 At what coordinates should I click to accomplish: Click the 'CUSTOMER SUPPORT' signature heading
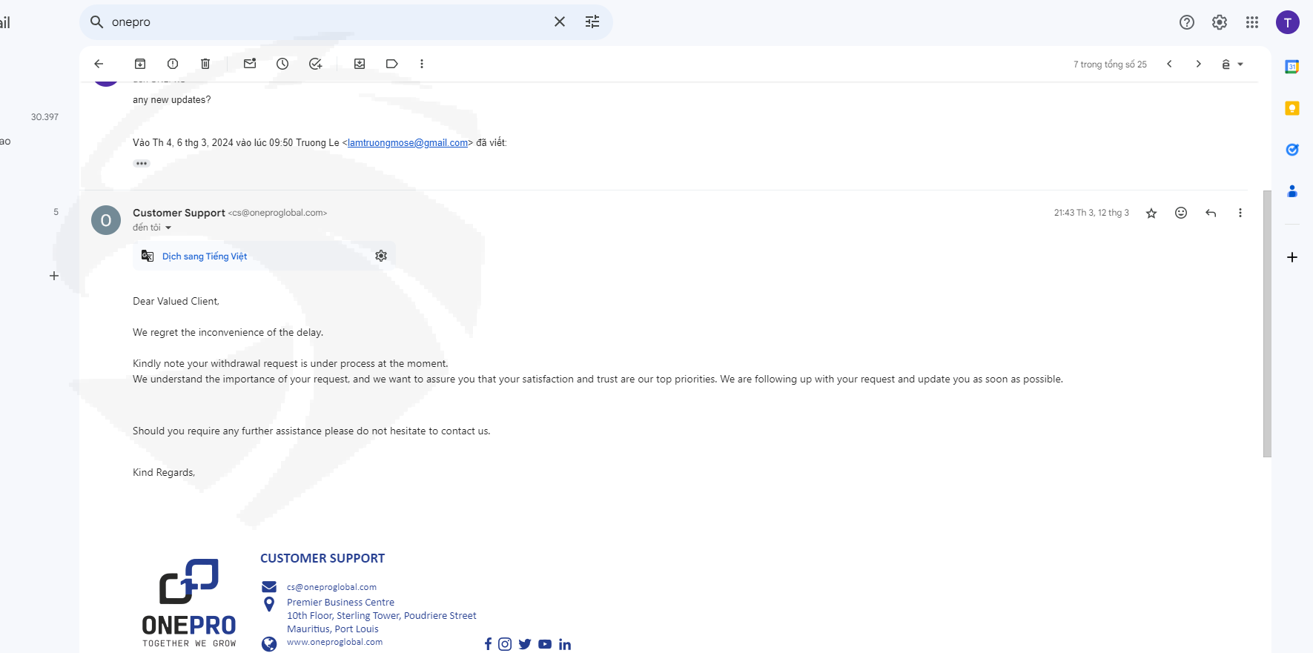(323, 558)
